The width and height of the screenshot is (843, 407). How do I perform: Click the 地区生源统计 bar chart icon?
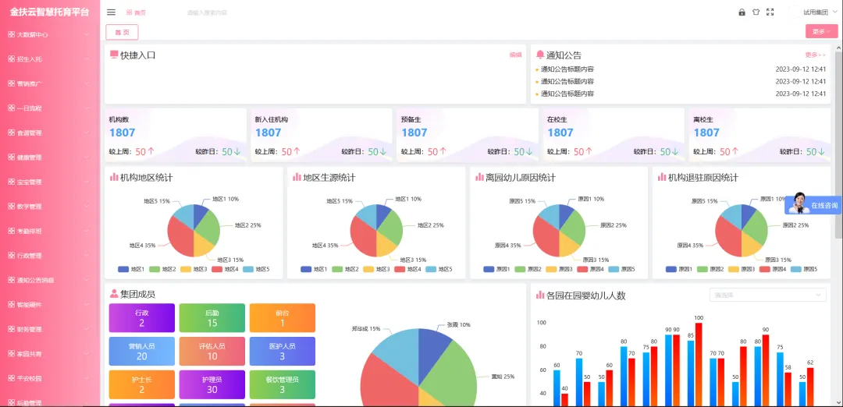click(297, 177)
